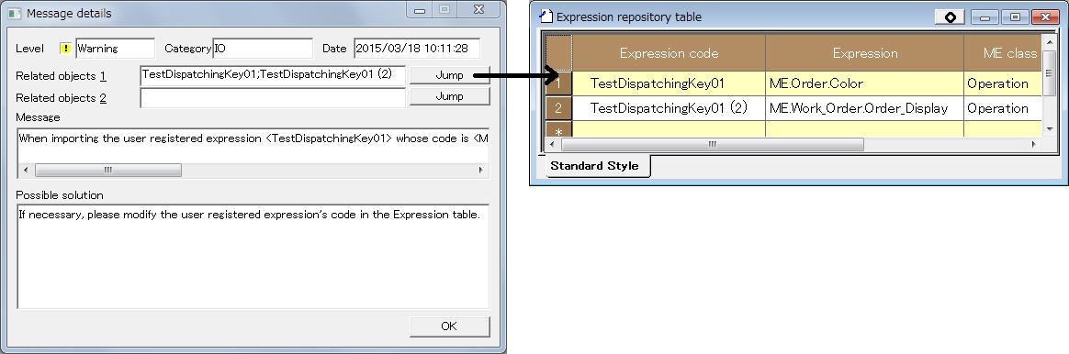The image size is (1069, 354).
Task: Click the table's horizontal scrollbar thumb
Action: coord(713,144)
